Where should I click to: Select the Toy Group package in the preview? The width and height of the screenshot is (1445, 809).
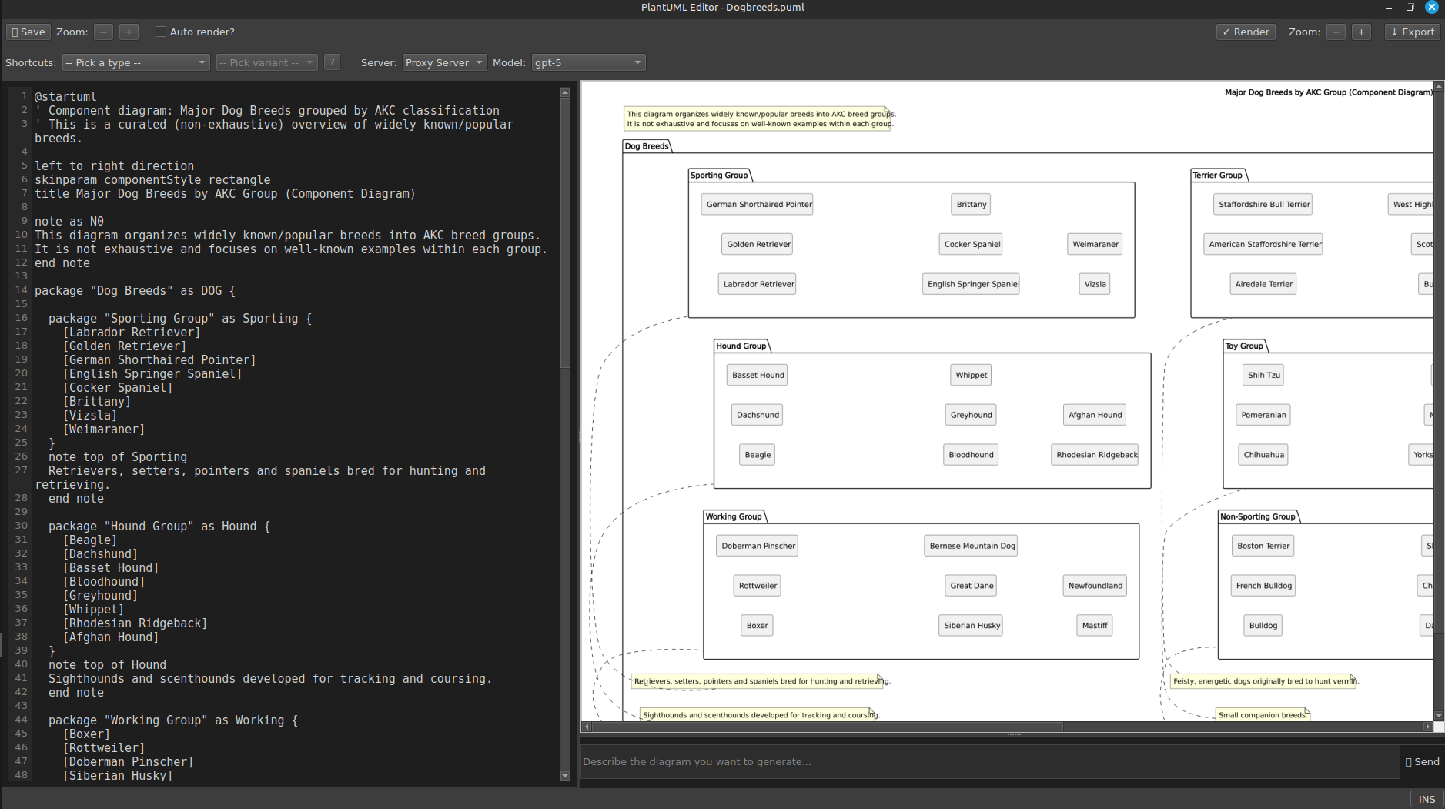(x=1245, y=346)
